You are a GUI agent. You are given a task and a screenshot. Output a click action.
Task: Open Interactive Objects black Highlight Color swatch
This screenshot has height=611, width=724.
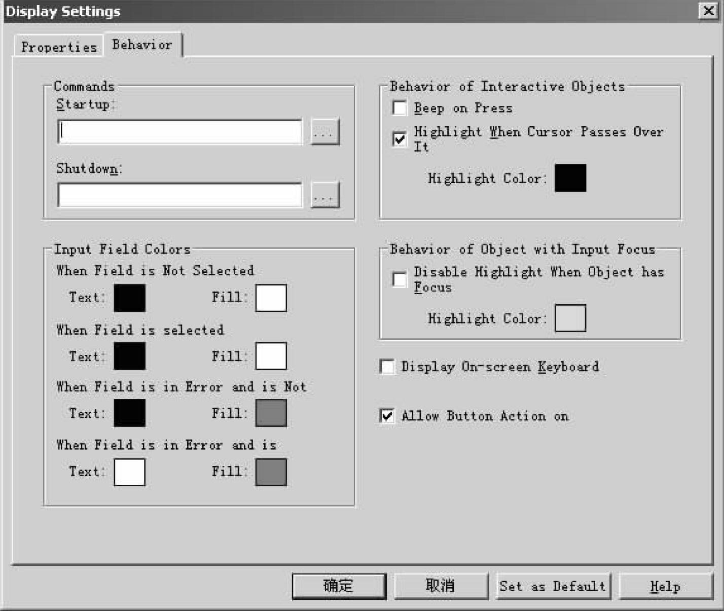pos(570,178)
